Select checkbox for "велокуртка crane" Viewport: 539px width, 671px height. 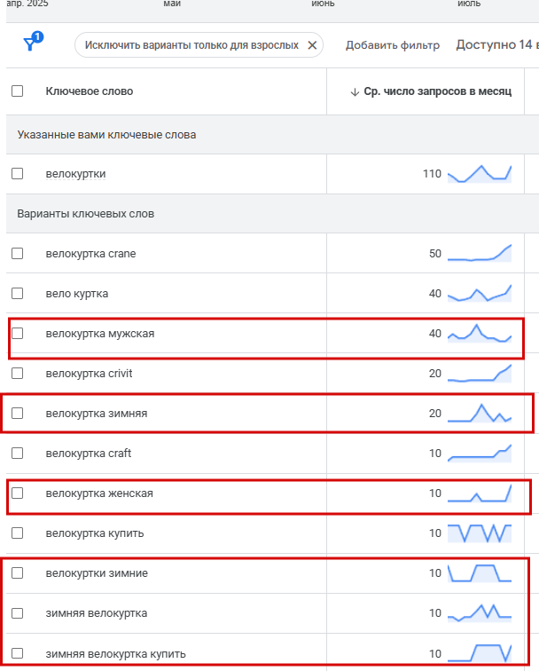point(18,254)
